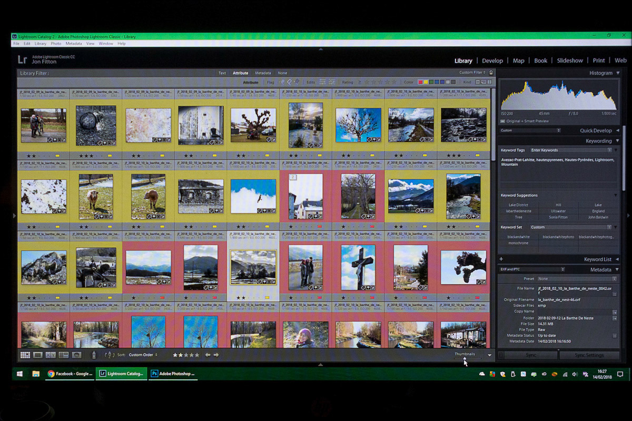Toggle the sync auto switch beside Sync button
Viewport: 632px width, 421px height.
[501, 355]
